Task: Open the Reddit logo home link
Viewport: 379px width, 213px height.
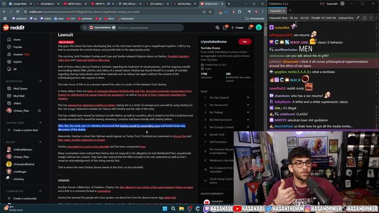Action: click(x=14, y=28)
